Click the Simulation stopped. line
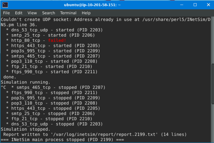The width and height of the screenshot is (214, 143). coord(25,129)
